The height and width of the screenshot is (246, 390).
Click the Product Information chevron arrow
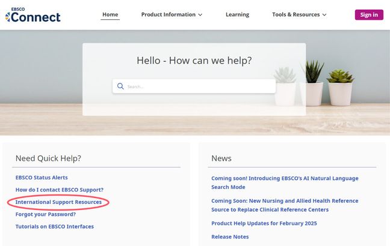tap(200, 15)
